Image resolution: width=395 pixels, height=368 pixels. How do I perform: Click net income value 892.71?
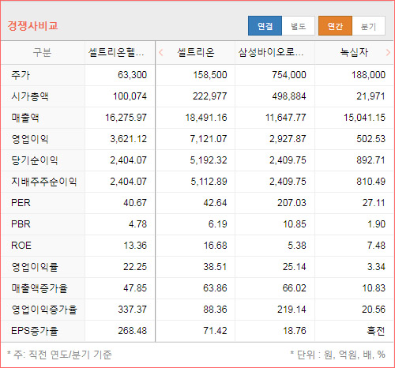click(371, 160)
